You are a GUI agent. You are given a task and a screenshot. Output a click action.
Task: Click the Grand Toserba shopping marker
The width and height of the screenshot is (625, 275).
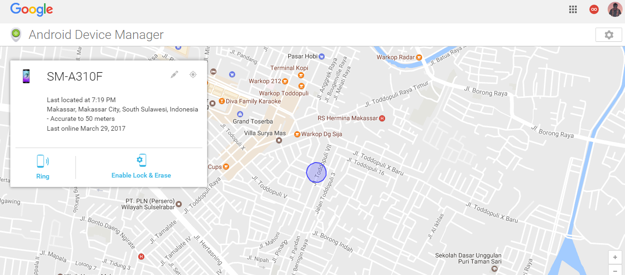click(240, 113)
